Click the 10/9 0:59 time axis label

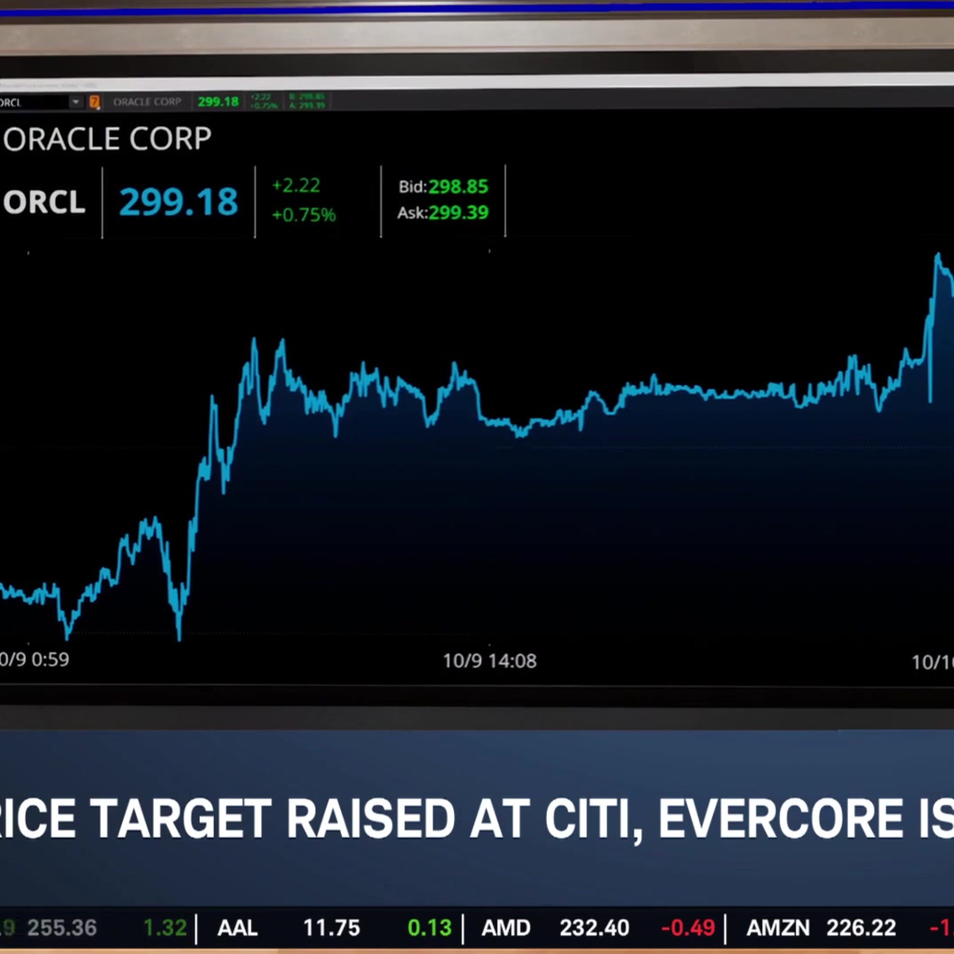[x=35, y=660]
